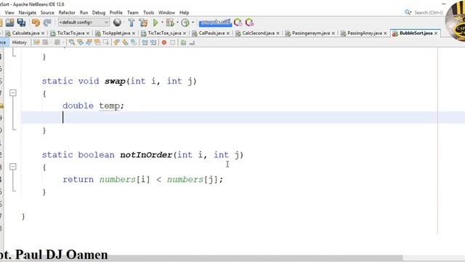Profile the project with the clock icon
Image resolution: width=465 pixels, height=262 pixels.
(185, 23)
